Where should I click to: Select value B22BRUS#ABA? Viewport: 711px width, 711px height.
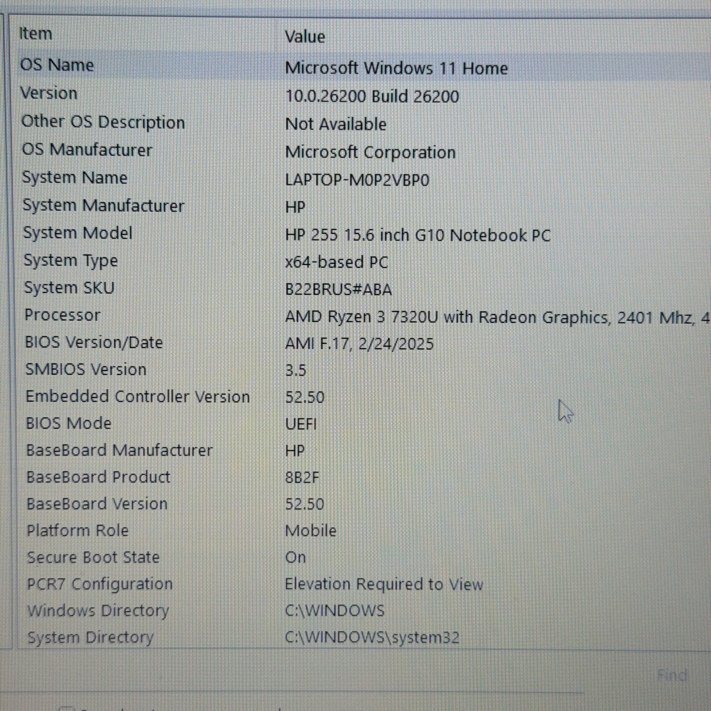338,289
